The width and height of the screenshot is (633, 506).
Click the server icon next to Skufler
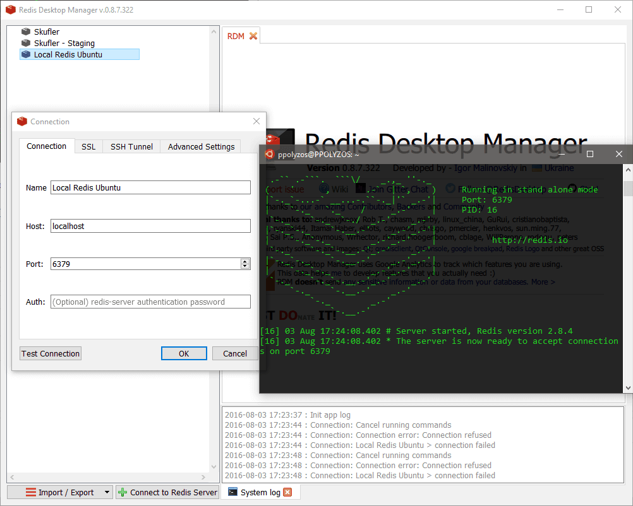pos(26,32)
